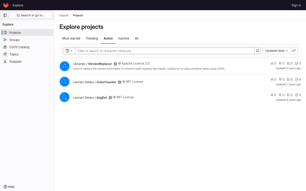Screen dimensions: 306x191
Task: Open the Search or go to box
Action: [31, 15]
